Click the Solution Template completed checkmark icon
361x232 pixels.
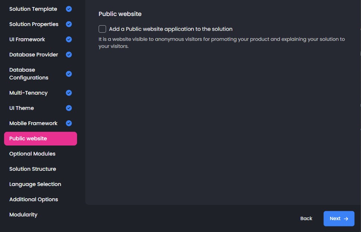(x=69, y=9)
